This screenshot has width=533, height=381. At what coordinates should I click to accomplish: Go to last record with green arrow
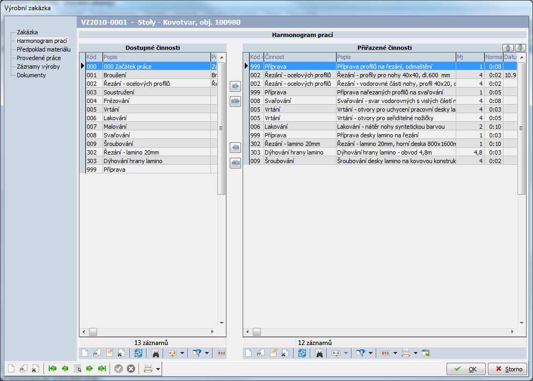click(102, 369)
